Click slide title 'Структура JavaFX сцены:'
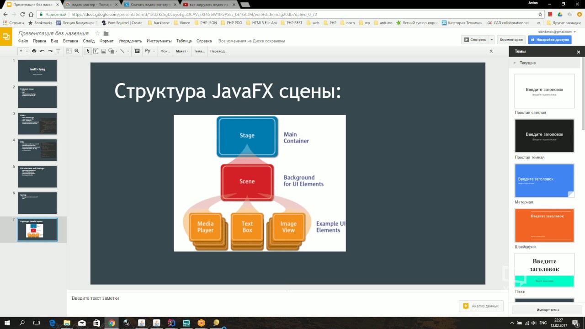The image size is (585, 329). (228, 91)
